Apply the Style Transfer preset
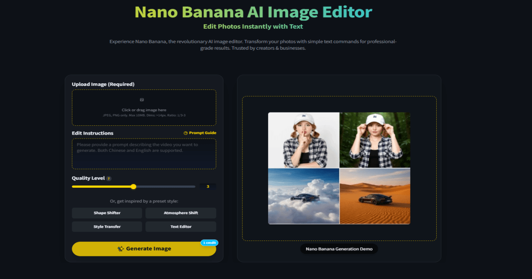The width and height of the screenshot is (532, 279). (x=106, y=226)
